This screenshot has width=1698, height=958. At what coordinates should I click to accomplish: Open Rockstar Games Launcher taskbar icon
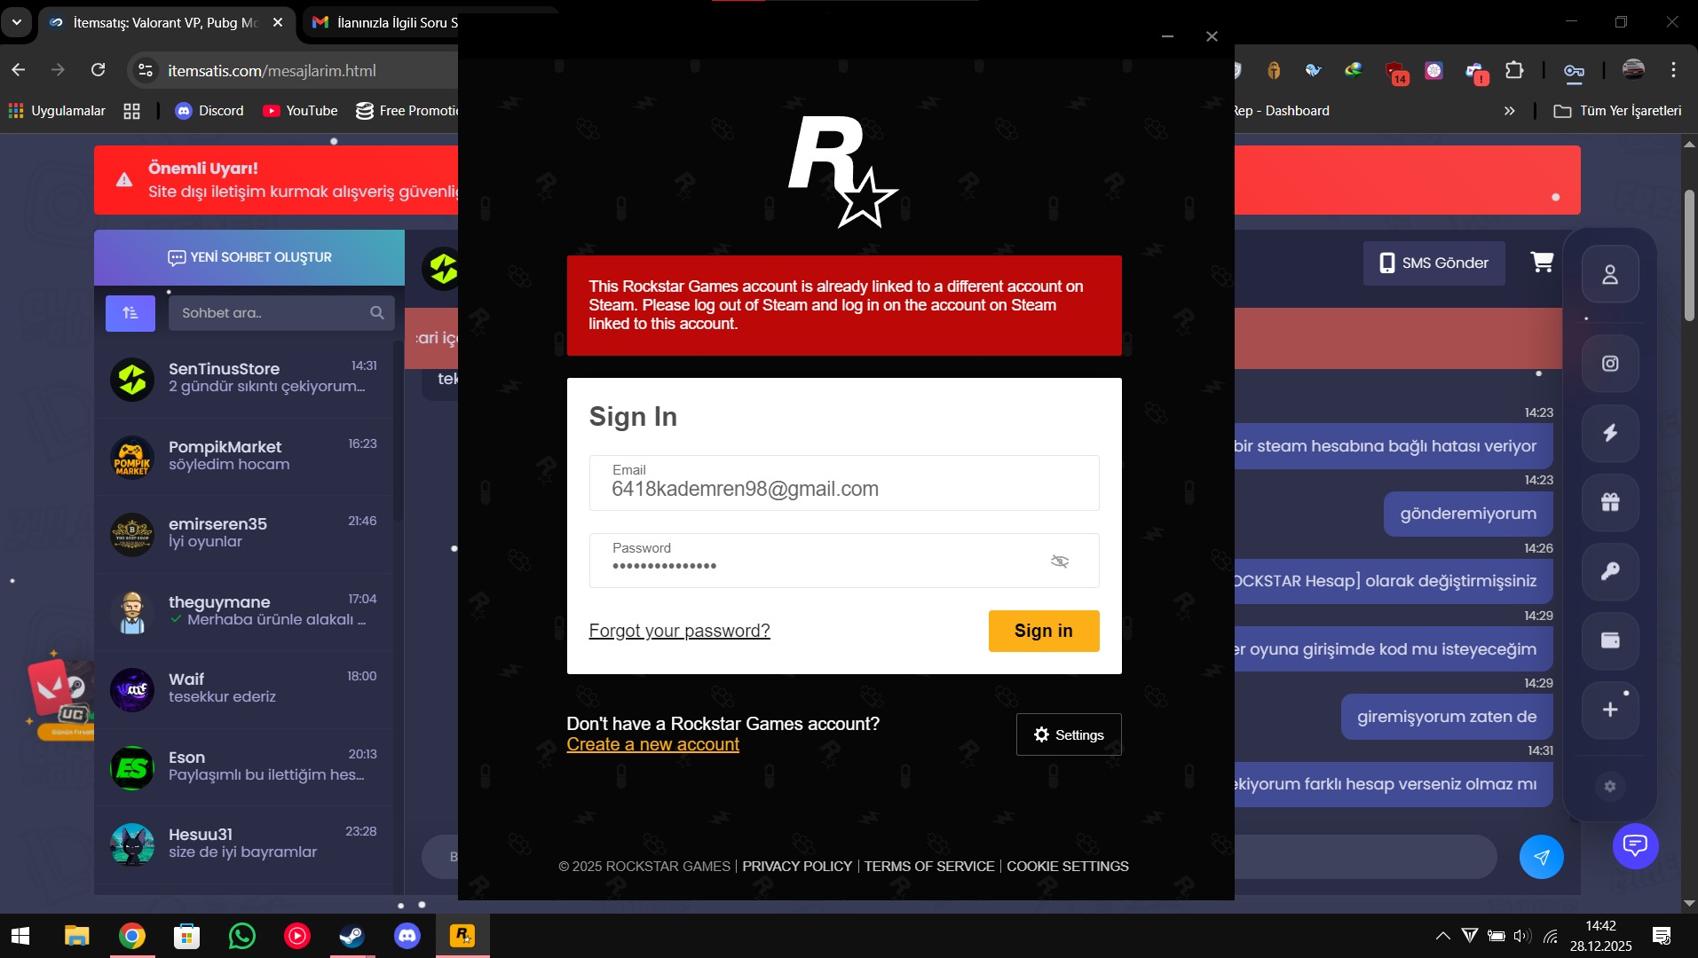click(x=462, y=936)
